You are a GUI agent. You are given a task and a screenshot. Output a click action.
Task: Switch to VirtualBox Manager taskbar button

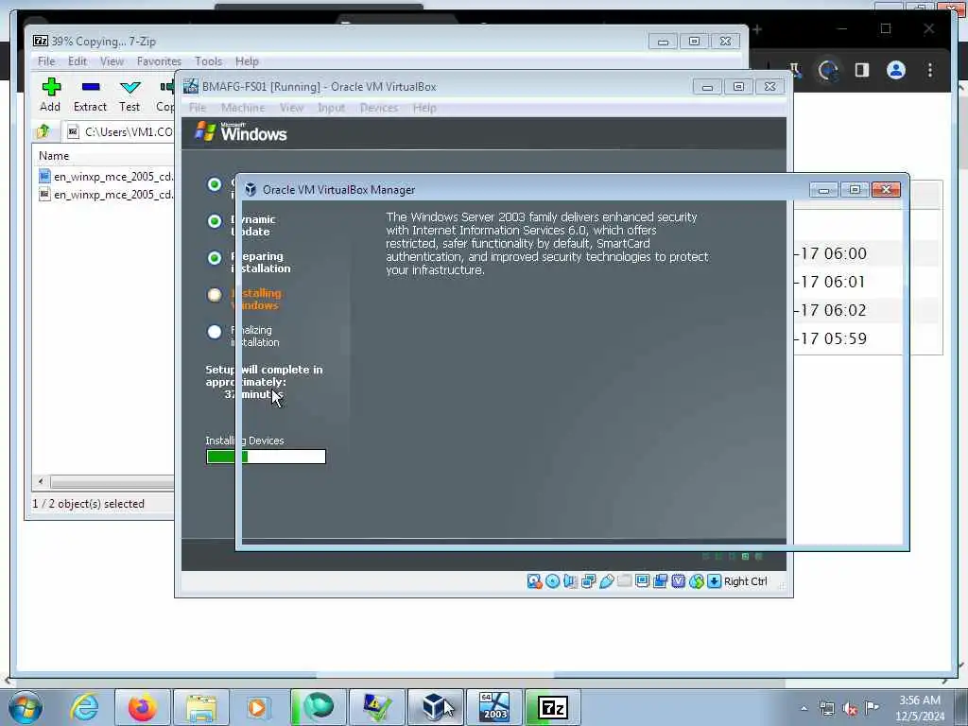[435, 707]
